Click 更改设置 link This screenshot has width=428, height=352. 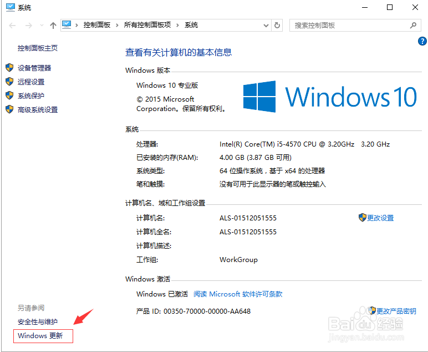(x=380, y=218)
